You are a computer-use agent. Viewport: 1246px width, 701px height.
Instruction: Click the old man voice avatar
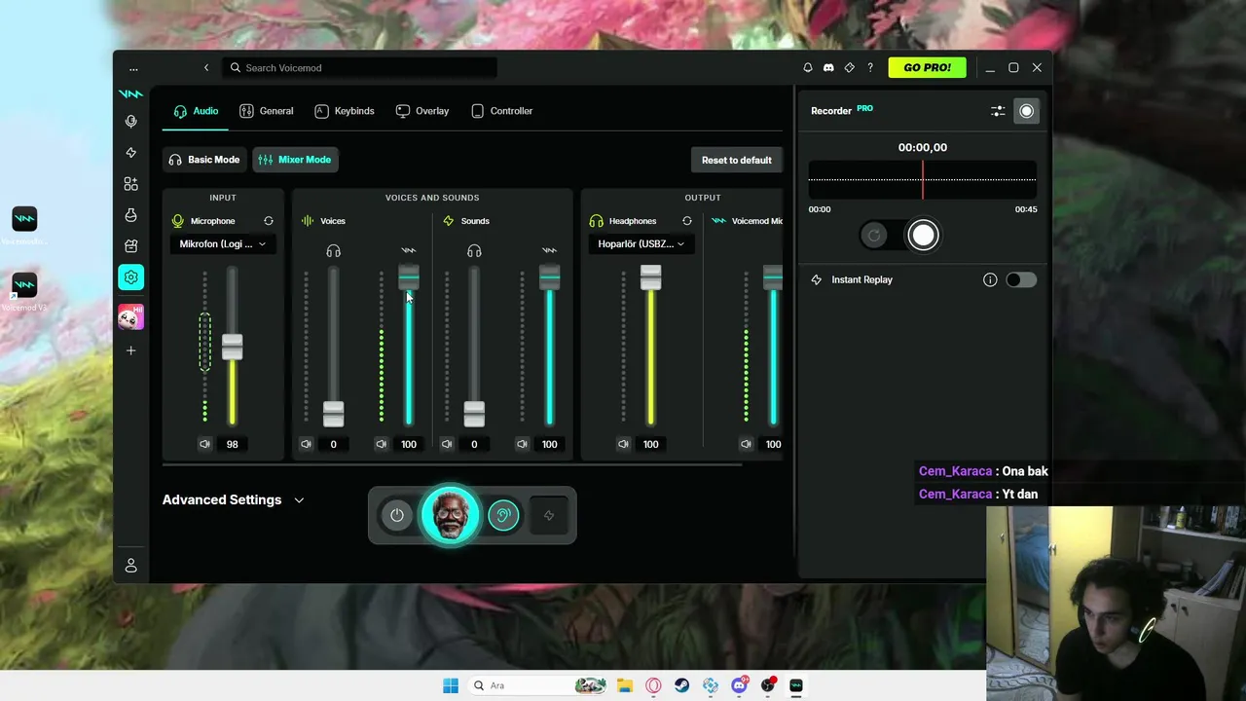(x=450, y=515)
